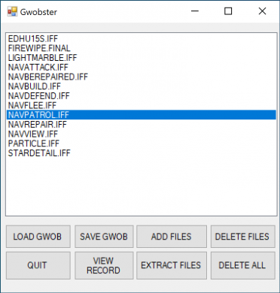Choose LIGHTMARBLE.IFF from the list
The image size is (280, 293).
[x=42, y=58]
